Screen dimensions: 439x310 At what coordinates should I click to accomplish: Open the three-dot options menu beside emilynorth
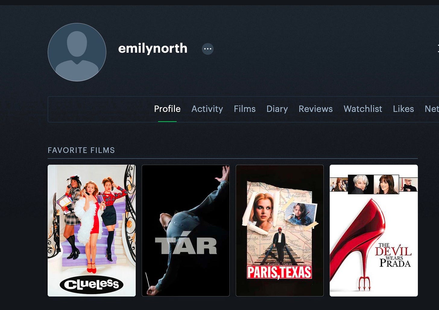(208, 49)
